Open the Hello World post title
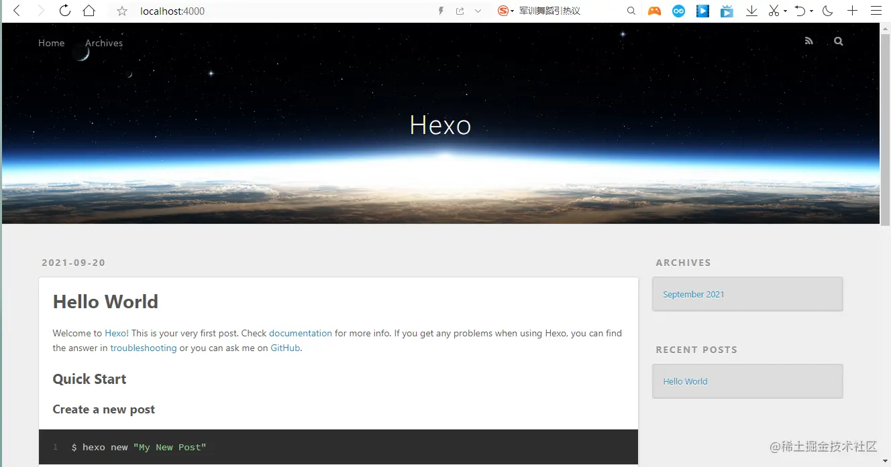 click(x=105, y=302)
